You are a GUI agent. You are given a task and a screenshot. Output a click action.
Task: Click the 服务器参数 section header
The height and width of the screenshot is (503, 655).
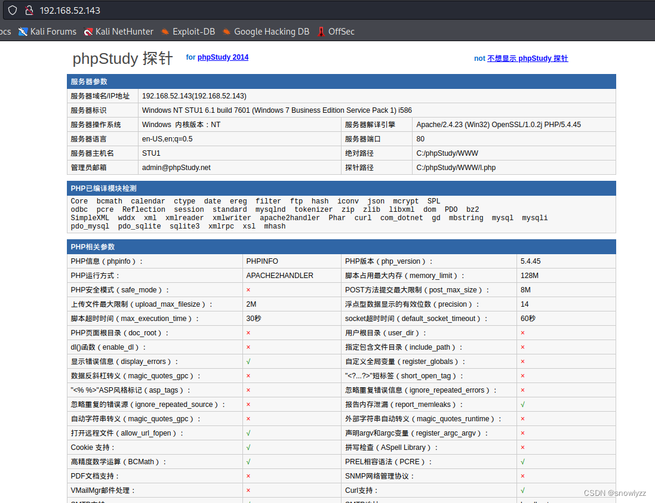click(89, 82)
